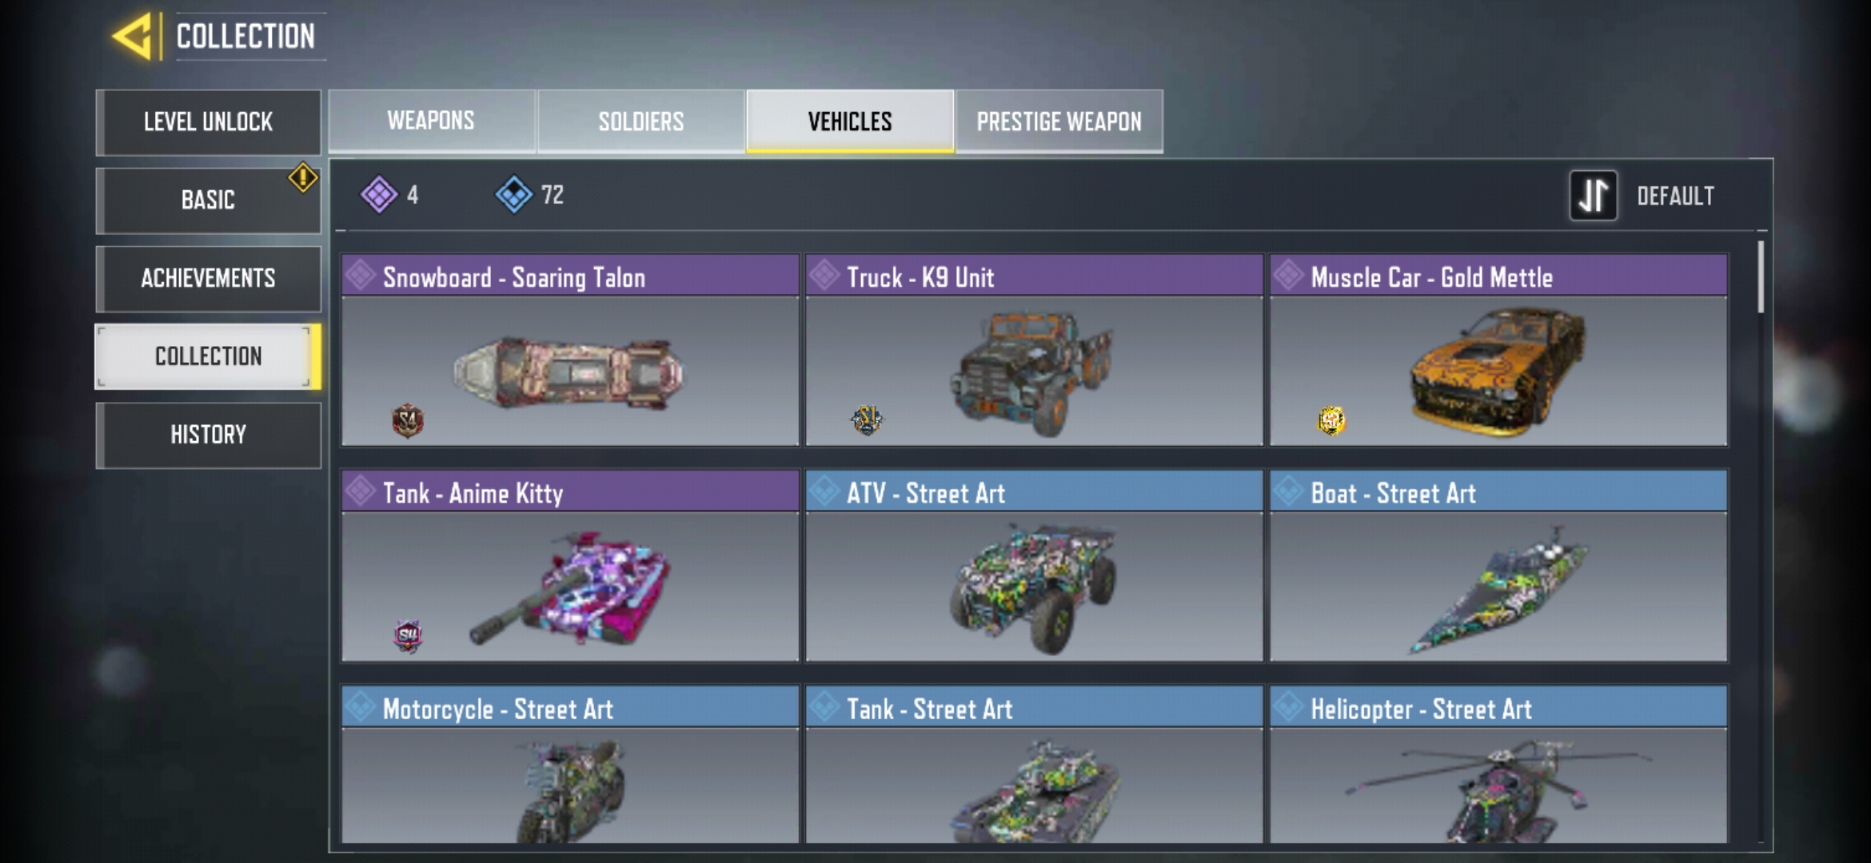
Task: Click the yellow alert badge on Basic
Action: coord(303,177)
